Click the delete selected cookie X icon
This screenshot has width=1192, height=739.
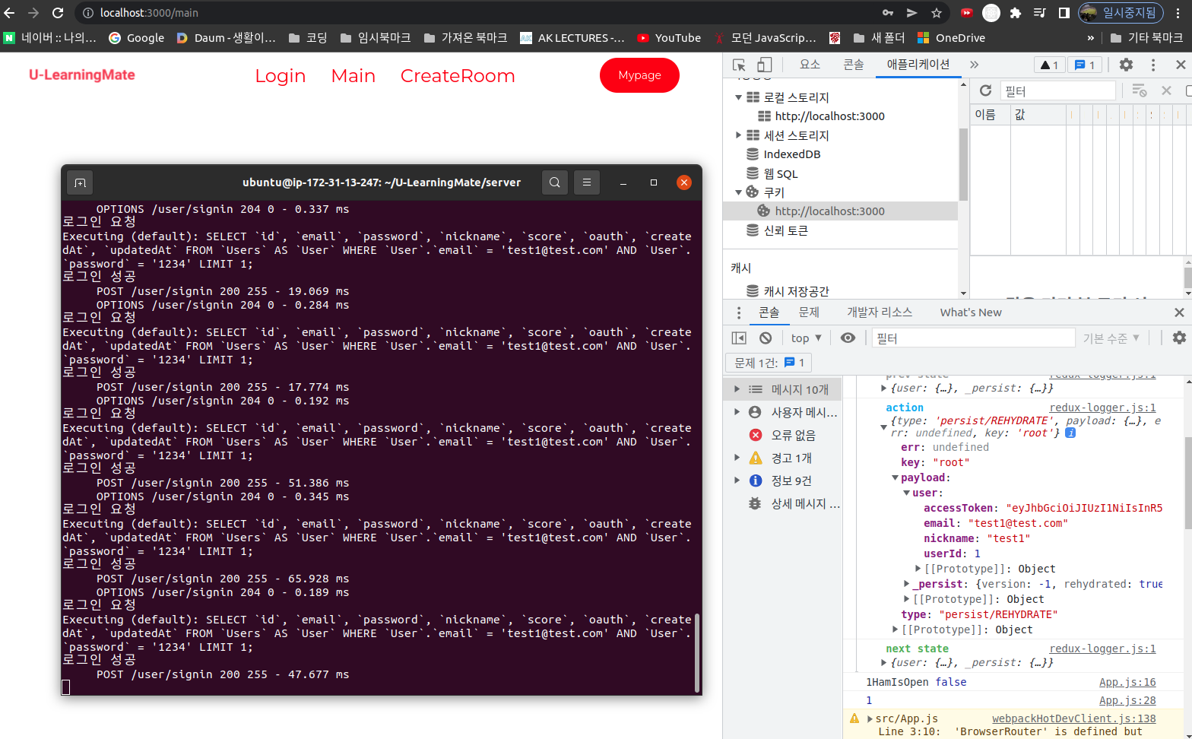click(1166, 90)
